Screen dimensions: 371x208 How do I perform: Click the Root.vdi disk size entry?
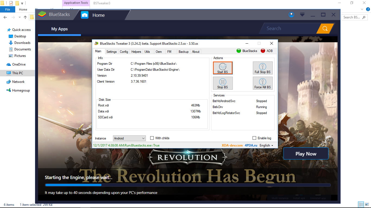(x=149, y=105)
